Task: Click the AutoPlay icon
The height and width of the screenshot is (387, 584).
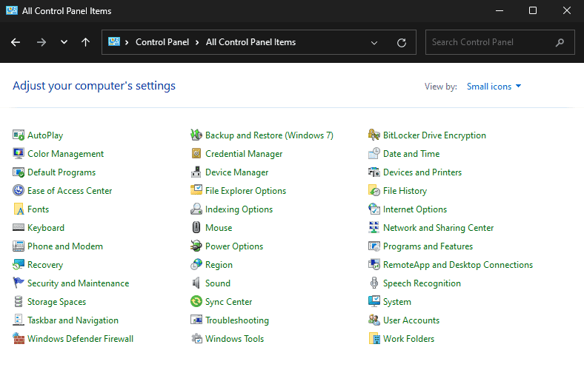Action: pos(19,135)
